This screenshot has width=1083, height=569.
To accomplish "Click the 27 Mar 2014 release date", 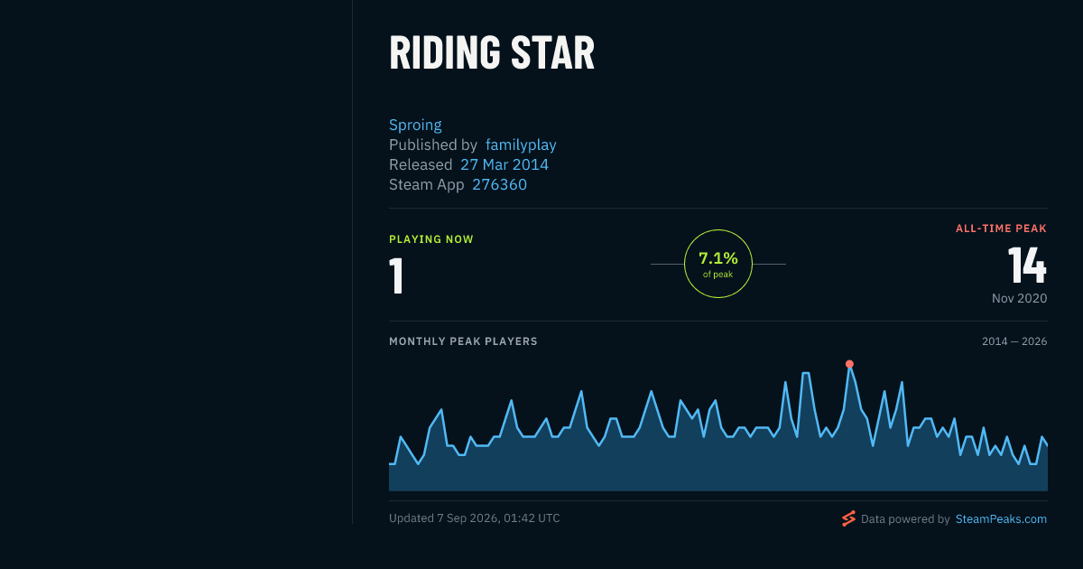I will coord(504,164).
